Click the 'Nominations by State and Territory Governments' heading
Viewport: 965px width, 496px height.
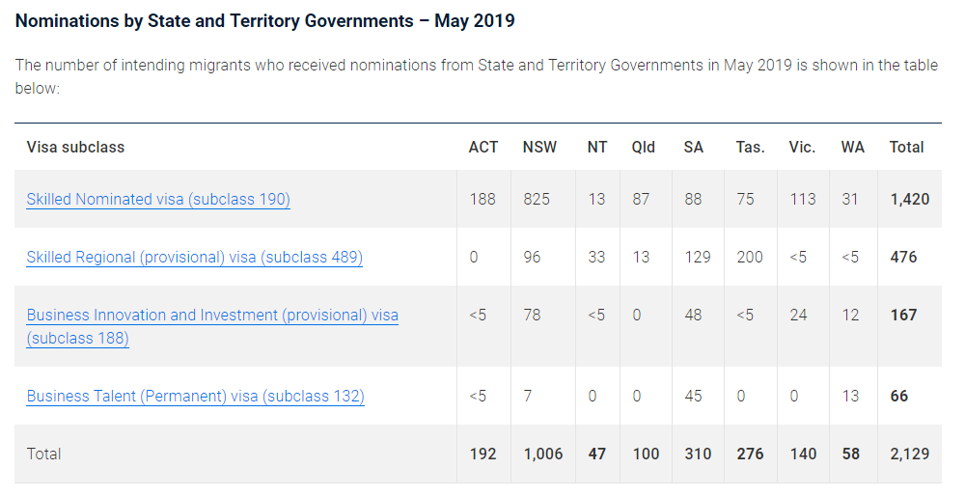[x=264, y=20]
